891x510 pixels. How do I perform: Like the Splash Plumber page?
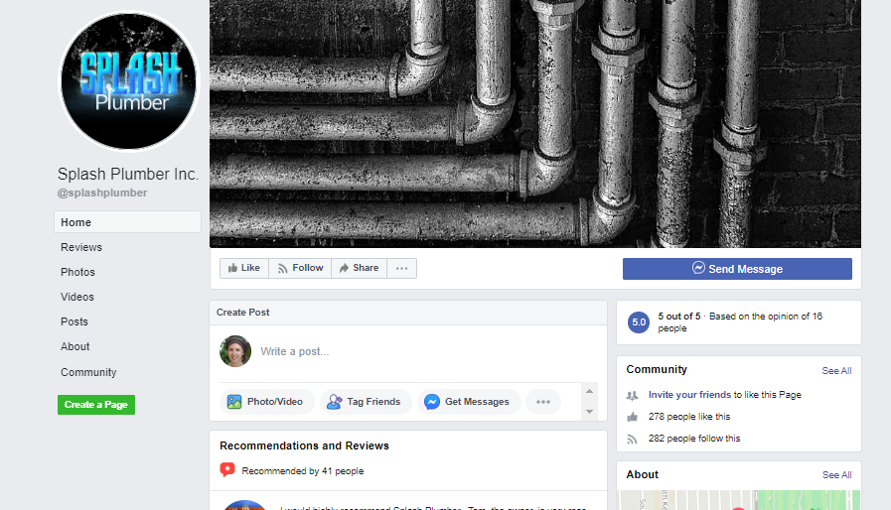coord(244,268)
